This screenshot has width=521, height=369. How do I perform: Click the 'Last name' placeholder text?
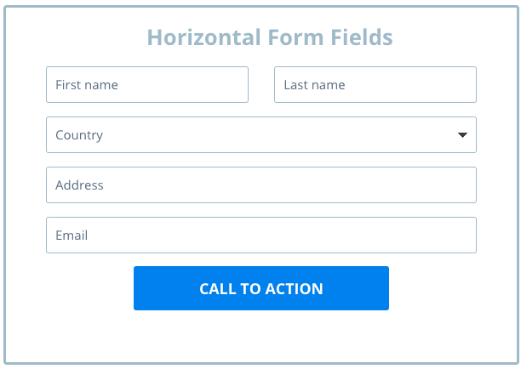point(314,85)
